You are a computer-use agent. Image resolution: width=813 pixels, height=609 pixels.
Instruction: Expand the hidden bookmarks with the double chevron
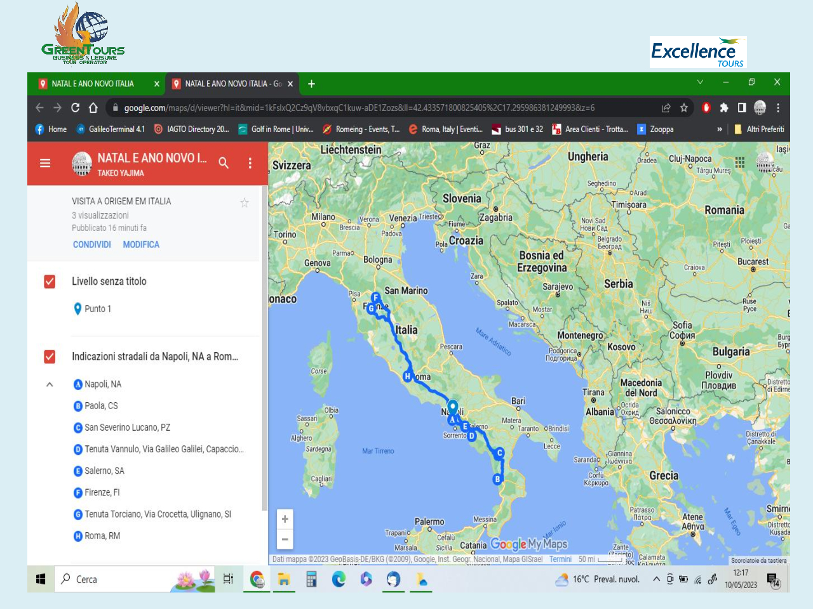coord(720,129)
